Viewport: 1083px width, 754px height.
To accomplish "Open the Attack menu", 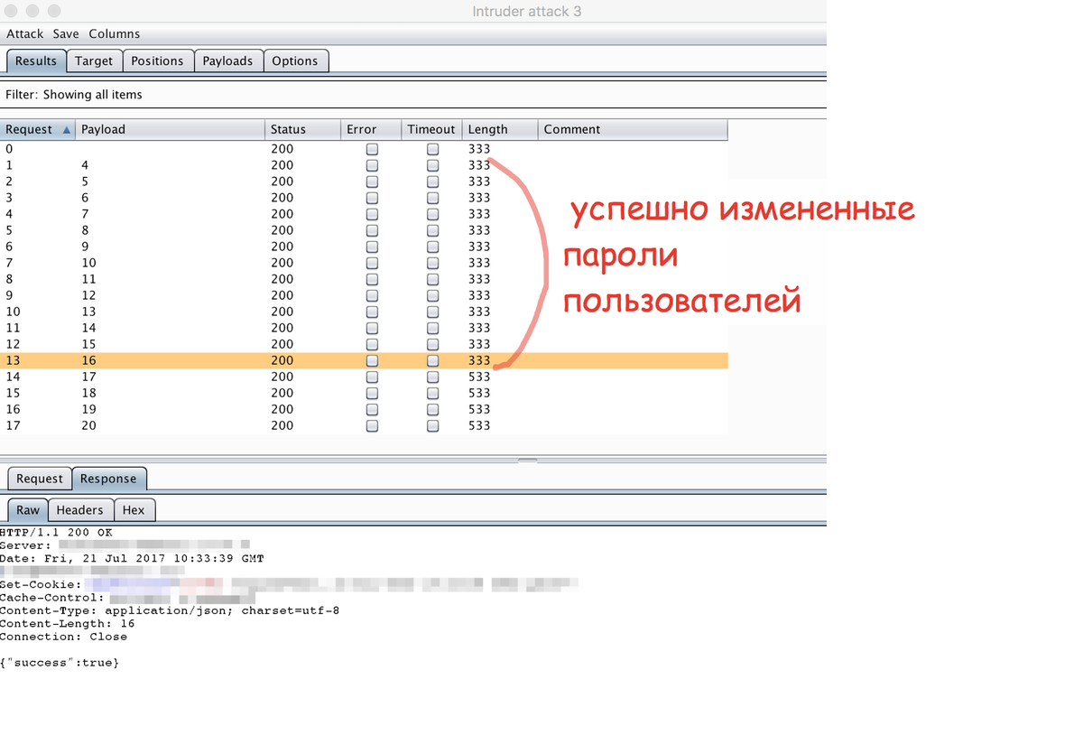I will pos(25,33).
